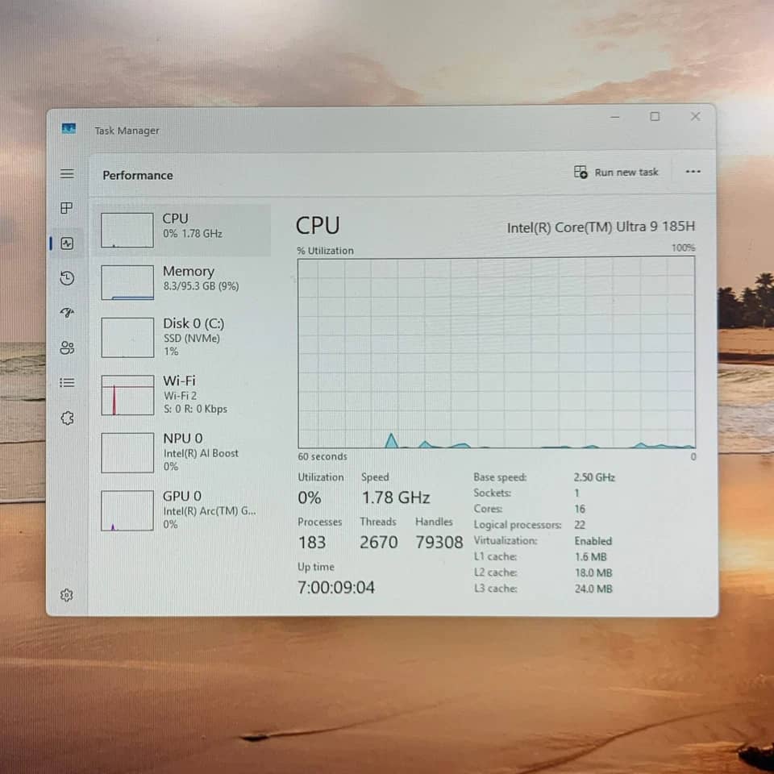Open the Users page icon
The width and height of the screenshot is (774, 774).
(x=67, y=348)
